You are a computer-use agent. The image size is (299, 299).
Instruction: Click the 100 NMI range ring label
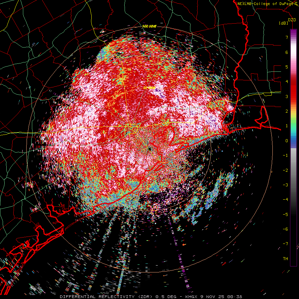pyautogui.click(x=149, y=26)
